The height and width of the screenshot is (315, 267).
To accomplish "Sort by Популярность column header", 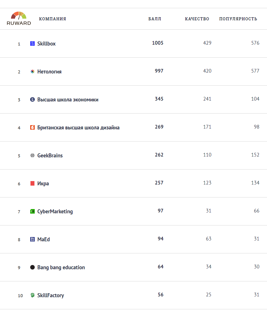I will pyautogui.click(x=238, y=19).
